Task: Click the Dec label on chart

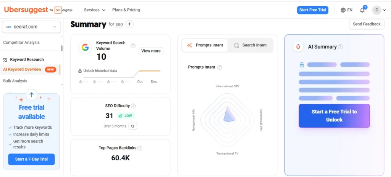Action: tap(154, 81)
